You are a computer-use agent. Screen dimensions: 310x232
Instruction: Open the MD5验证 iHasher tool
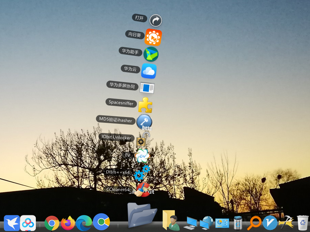click(x=144, y=122)
